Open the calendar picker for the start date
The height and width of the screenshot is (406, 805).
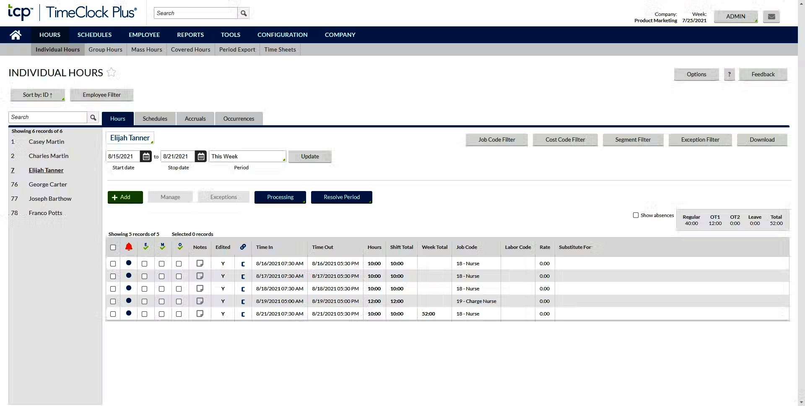145,156
